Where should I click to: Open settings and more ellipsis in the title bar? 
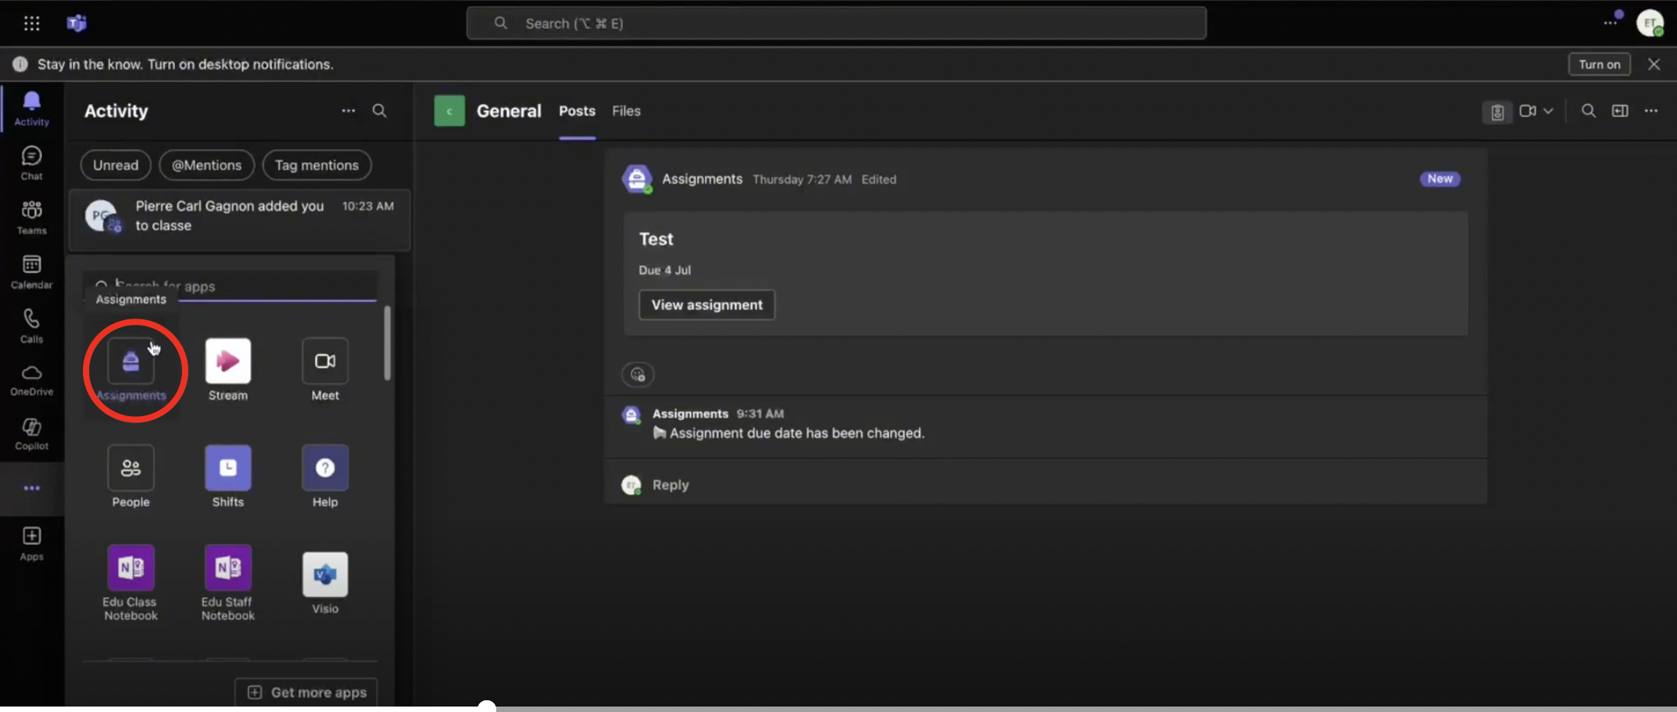click(1611, 23)
